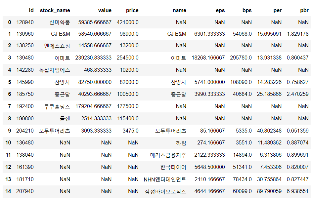Click the name column header
This screenshot has width=312, height=198.
tap(179, 11)
